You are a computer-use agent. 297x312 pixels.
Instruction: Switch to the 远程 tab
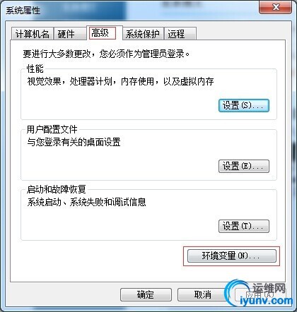pos(180,34)
